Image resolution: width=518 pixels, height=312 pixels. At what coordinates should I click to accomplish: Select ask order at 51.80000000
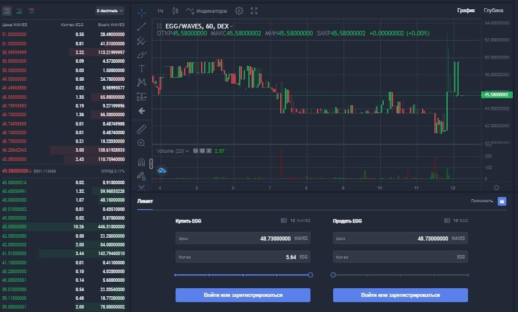(63, 34)
